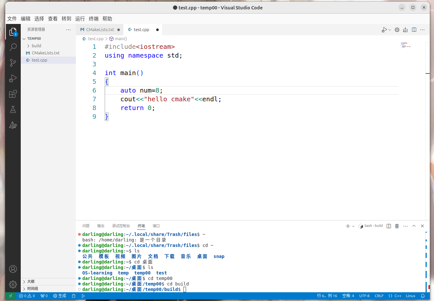
Task: Close the unsaved CMakeLists.txt tab dot
Action: pos(119,30)
